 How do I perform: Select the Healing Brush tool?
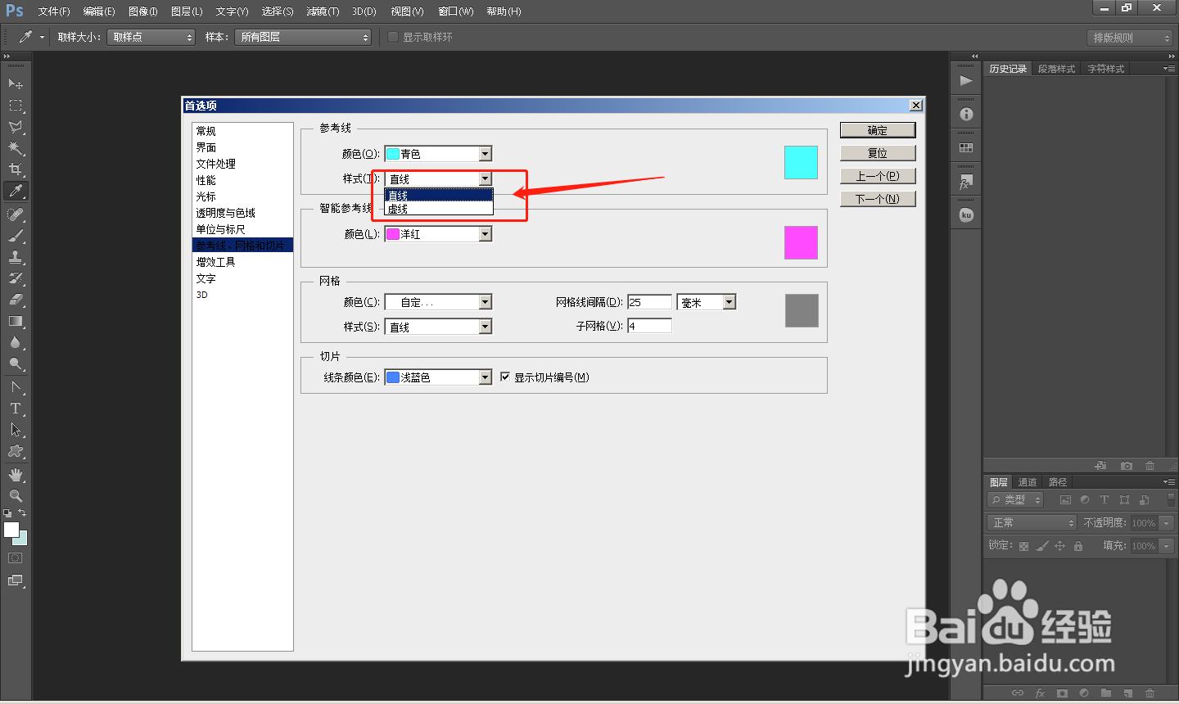(x=16, y=214)
